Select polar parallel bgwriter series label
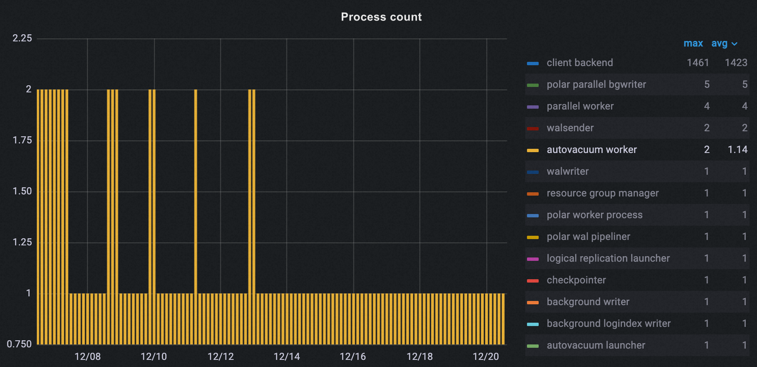The image size is (757, 367). [x=596, y=84]
